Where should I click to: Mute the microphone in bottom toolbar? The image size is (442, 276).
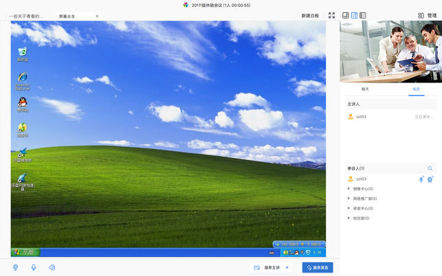[34, 267]
